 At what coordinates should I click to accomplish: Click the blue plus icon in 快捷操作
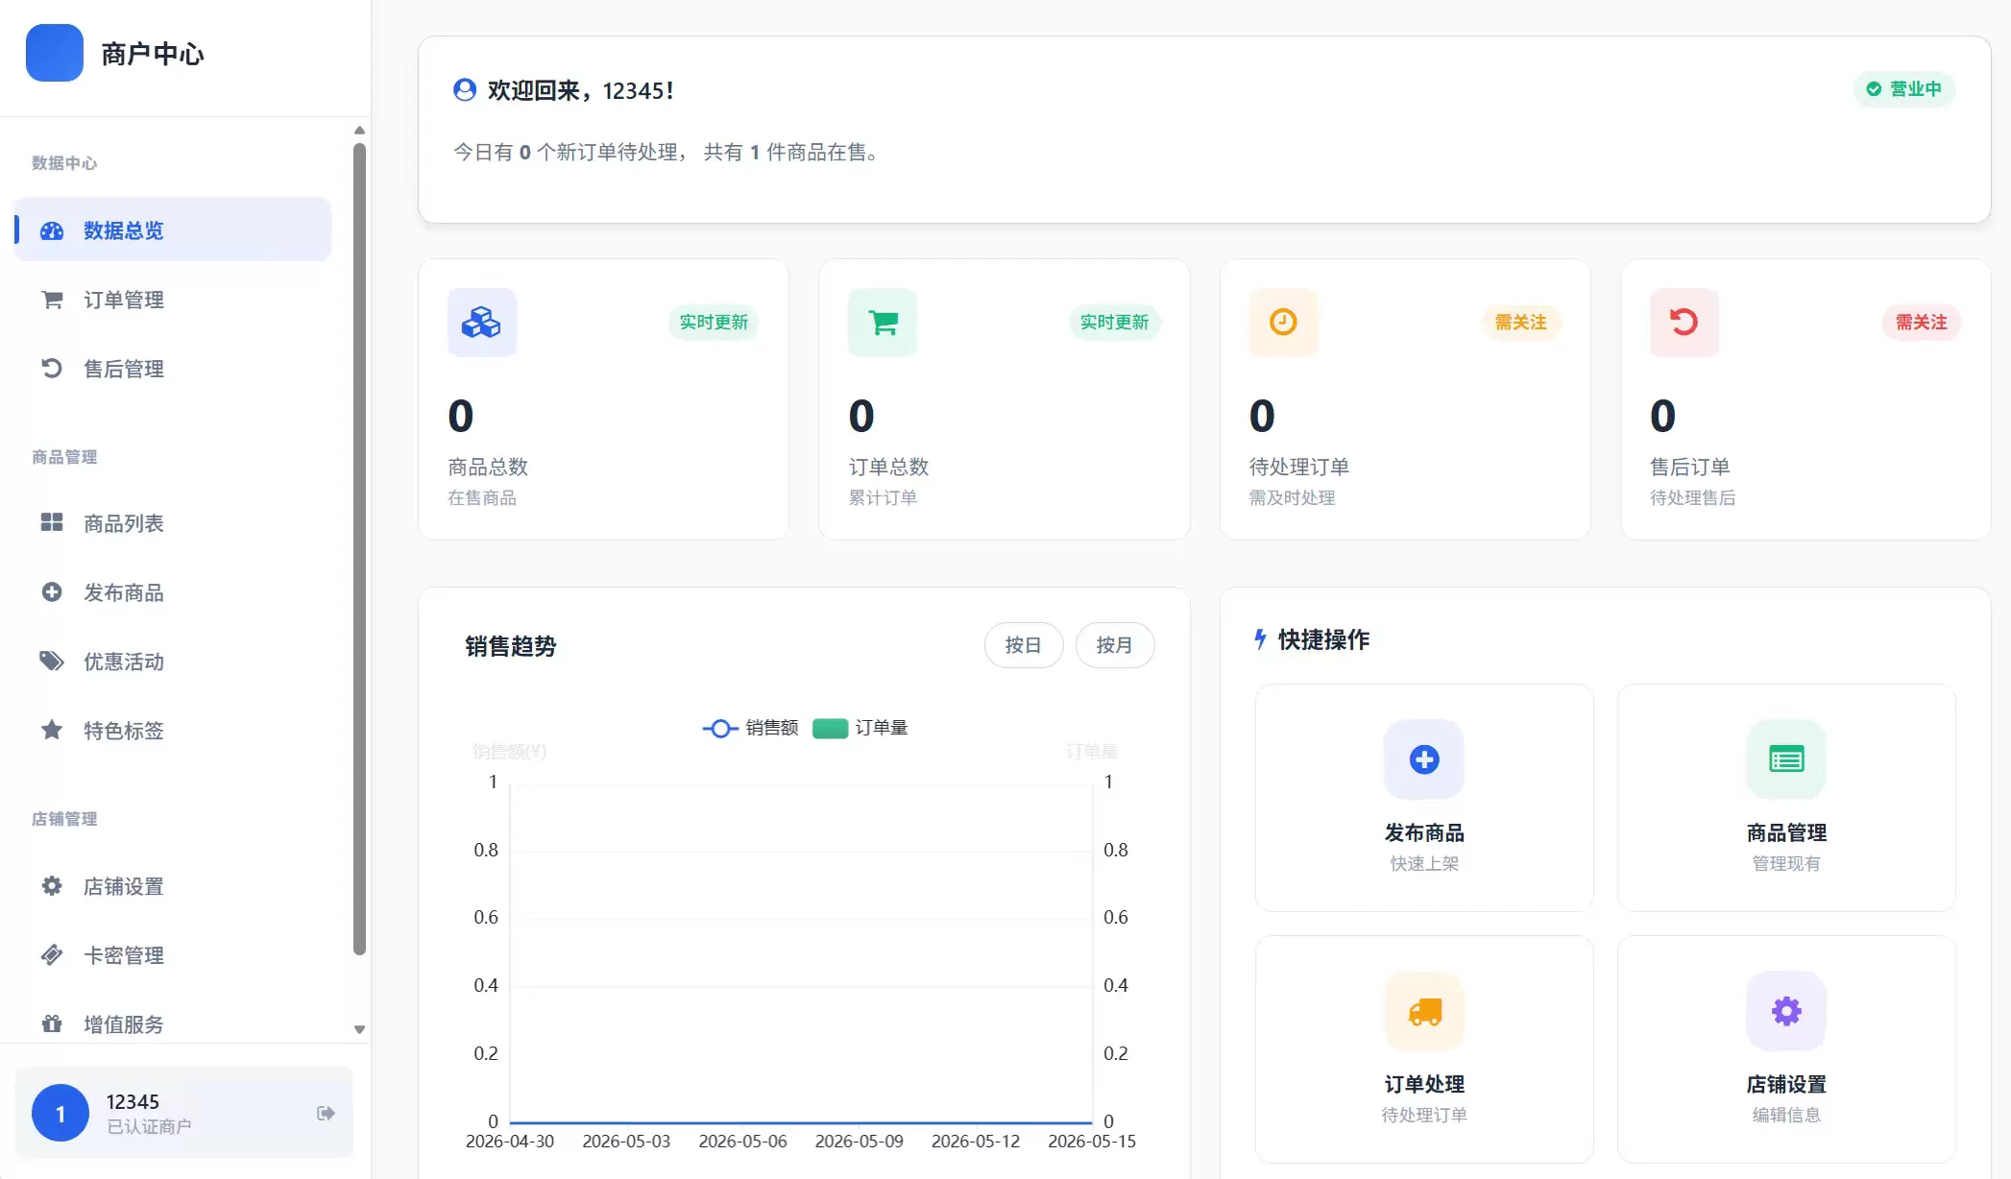pyautogui.click(x=1424, y=759)
